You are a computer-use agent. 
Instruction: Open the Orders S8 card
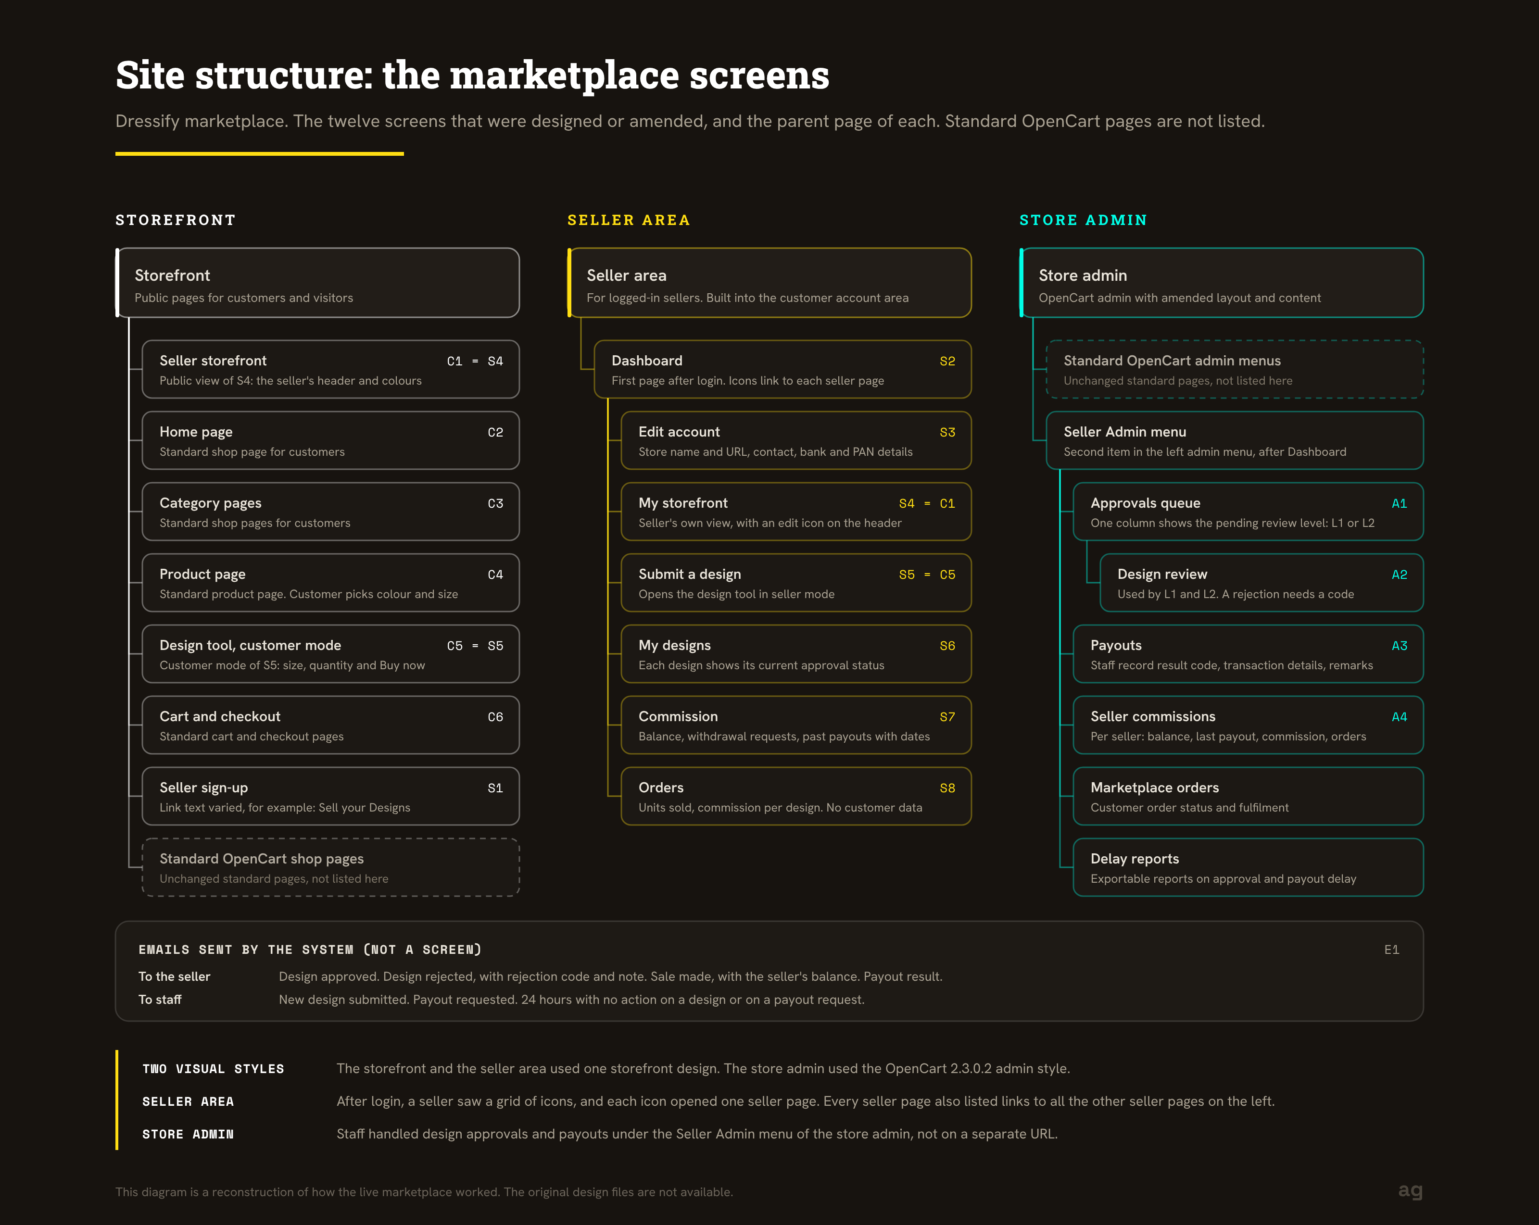(796, 796)
